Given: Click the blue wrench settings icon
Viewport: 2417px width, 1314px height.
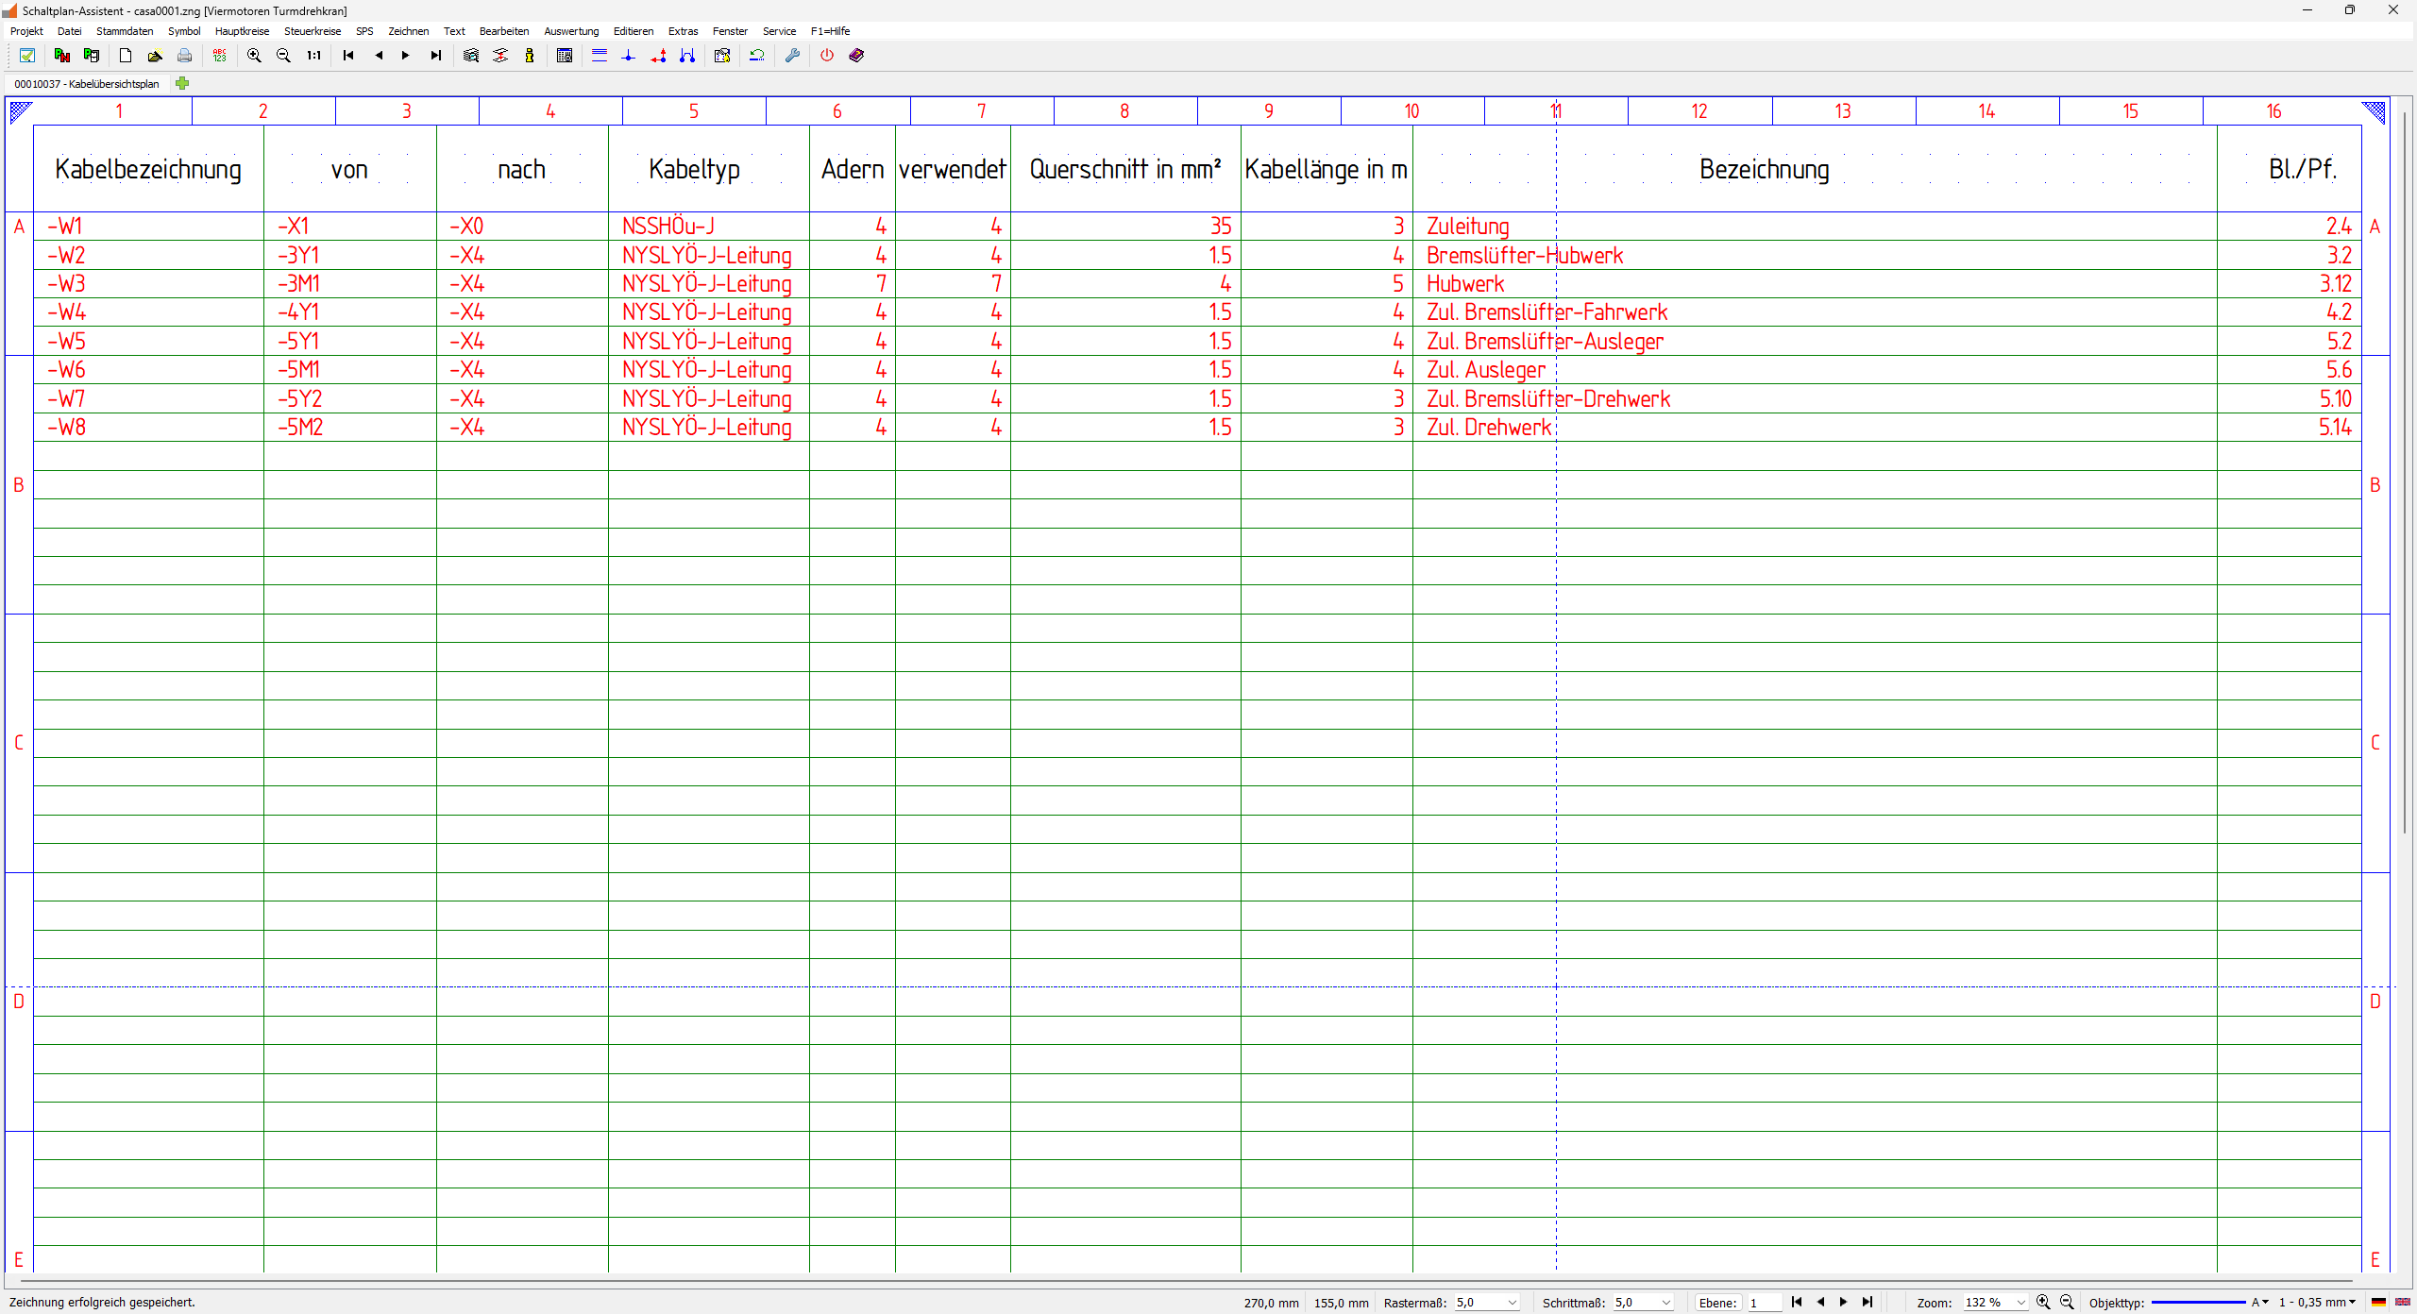Looking at the screenshot, I should 792,56.
